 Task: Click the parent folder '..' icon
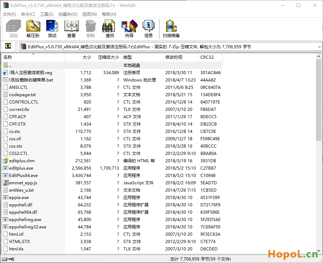click(x=6, y=65)
